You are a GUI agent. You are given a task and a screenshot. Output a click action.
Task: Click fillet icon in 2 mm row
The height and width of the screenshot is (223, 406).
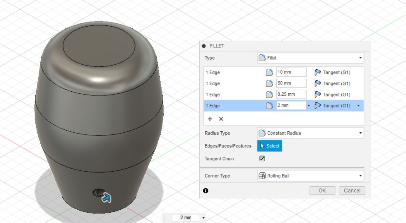(269, 106)
